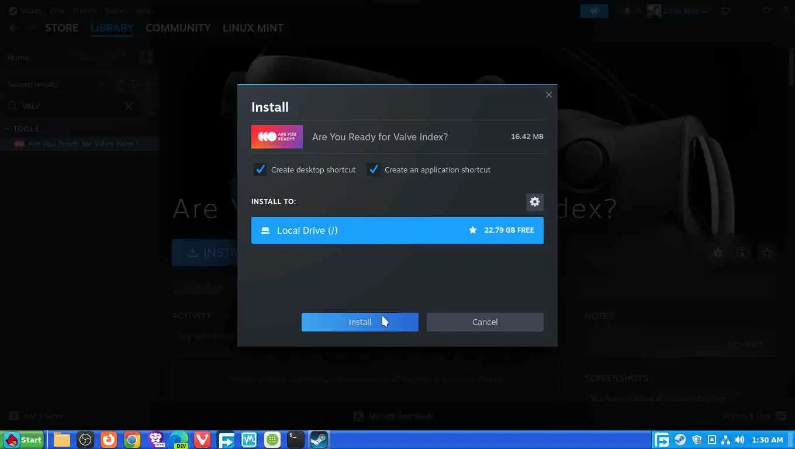
Task: Open Steam notifications bell
Action: pyautogui.click(x=627, y=11)
